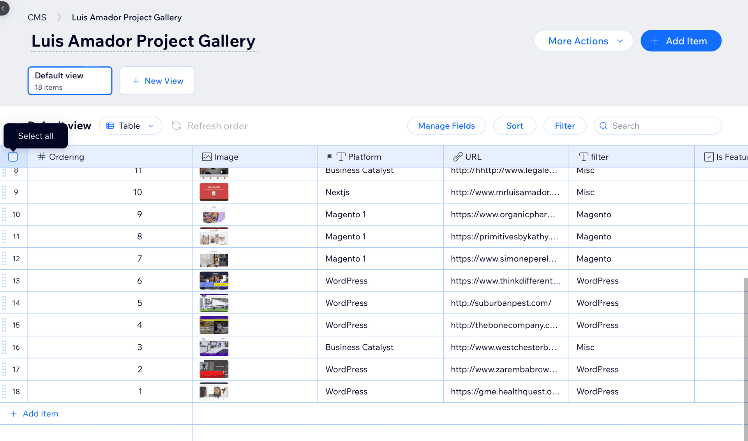Open Manage Fields
748x441 pixels.
click(446, 126)
